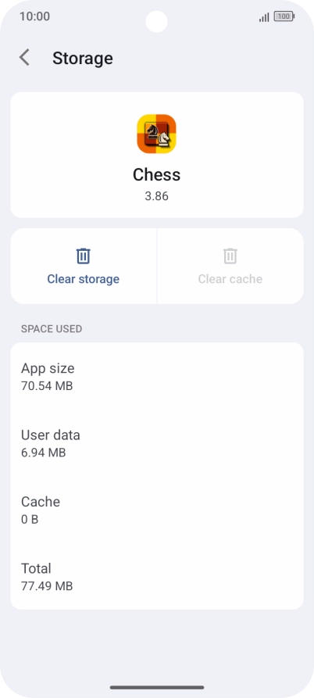
Task: Click the Chess app icon
Action: coord(156,134)
